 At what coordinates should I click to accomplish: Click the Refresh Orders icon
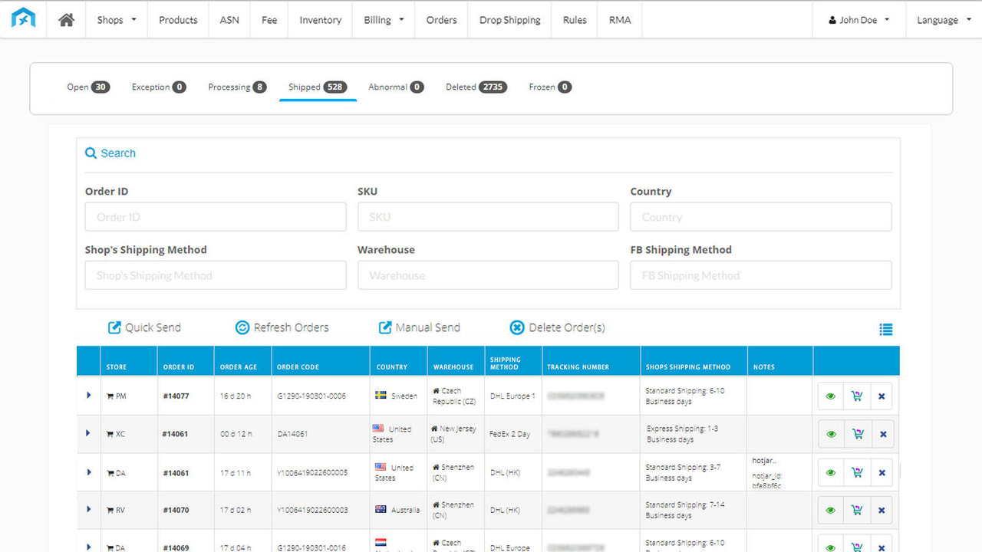coord(242,327)
